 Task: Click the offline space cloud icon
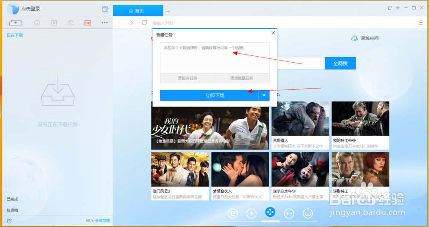(x=354, y=38)
